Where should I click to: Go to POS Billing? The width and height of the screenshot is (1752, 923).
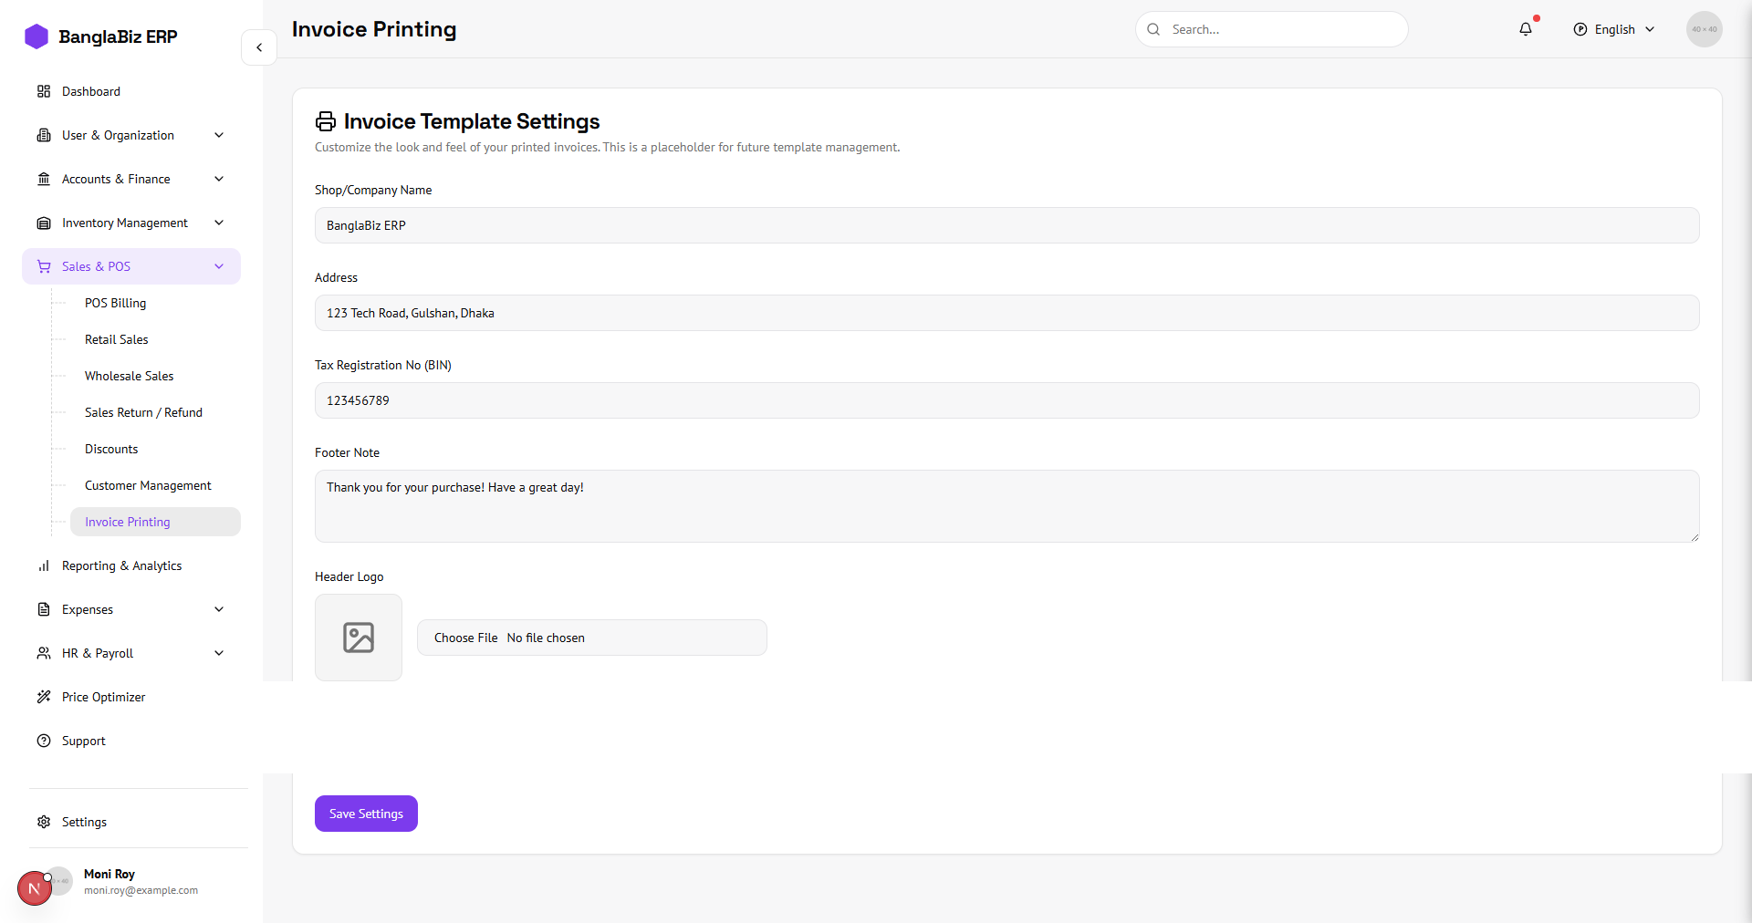click(x=115, y=303)
